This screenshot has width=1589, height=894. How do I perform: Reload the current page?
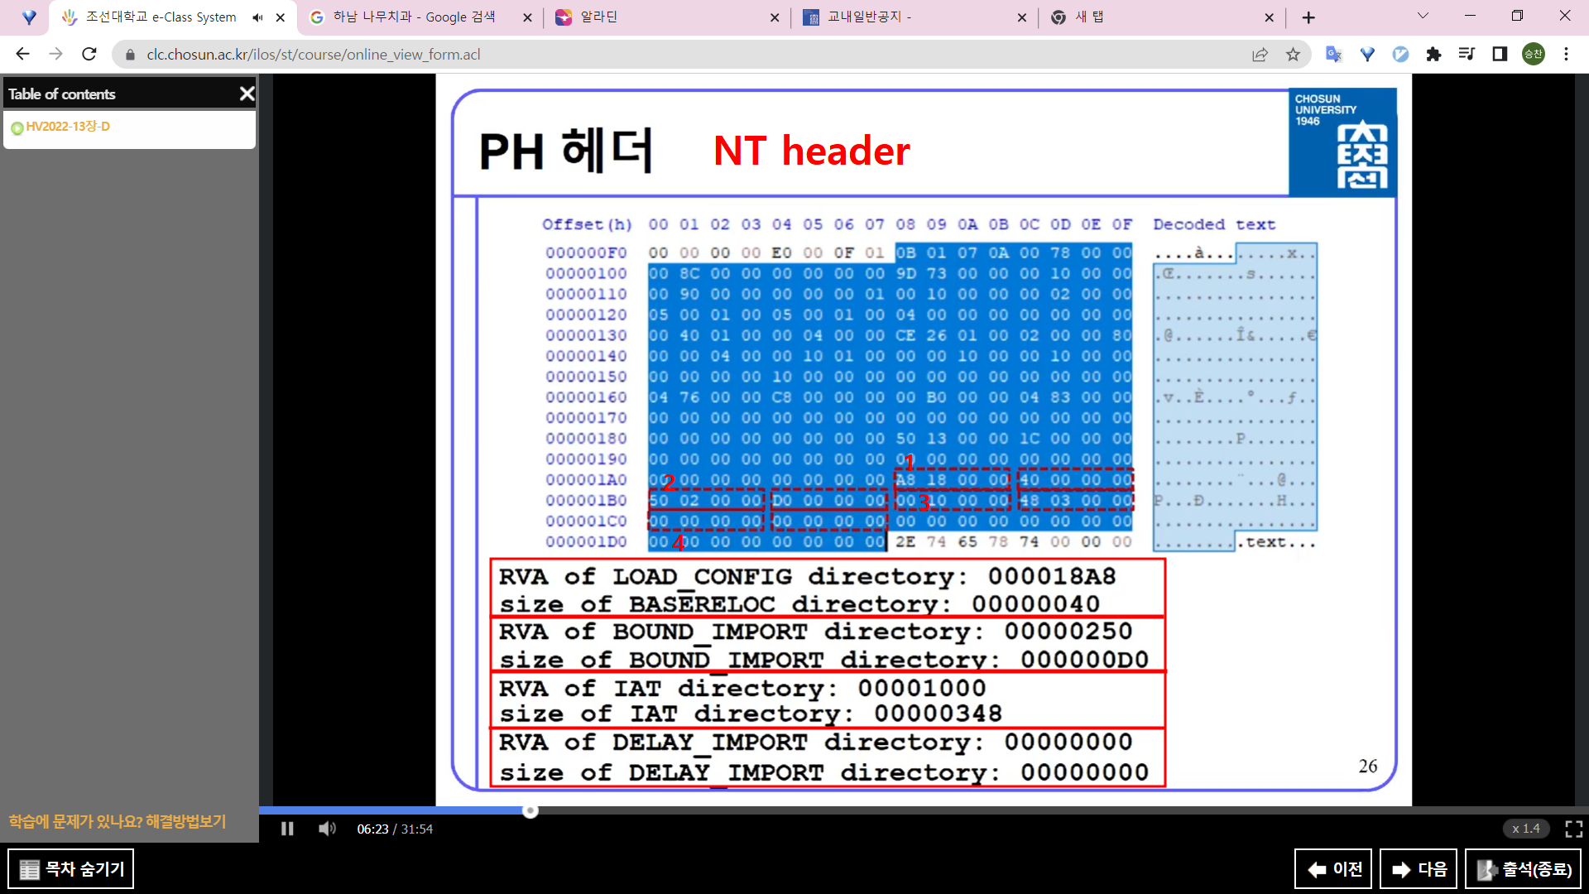tap(89, 54)
